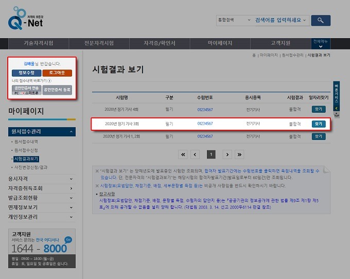Viewport: 350px width, 279px height.
Task: Click the 정보수정 button
Action: [26, 73]
